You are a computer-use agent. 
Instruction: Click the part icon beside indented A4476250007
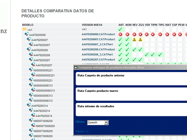[x=31, y=44]
